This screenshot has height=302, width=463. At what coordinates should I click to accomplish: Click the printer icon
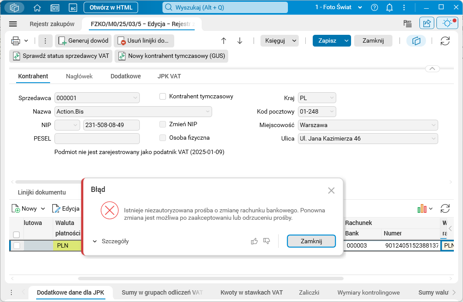16,41
